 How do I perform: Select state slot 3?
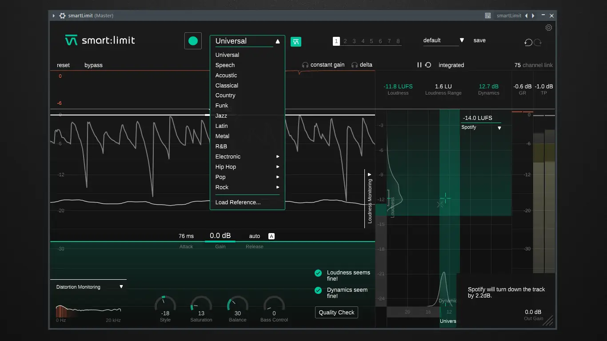354,41
